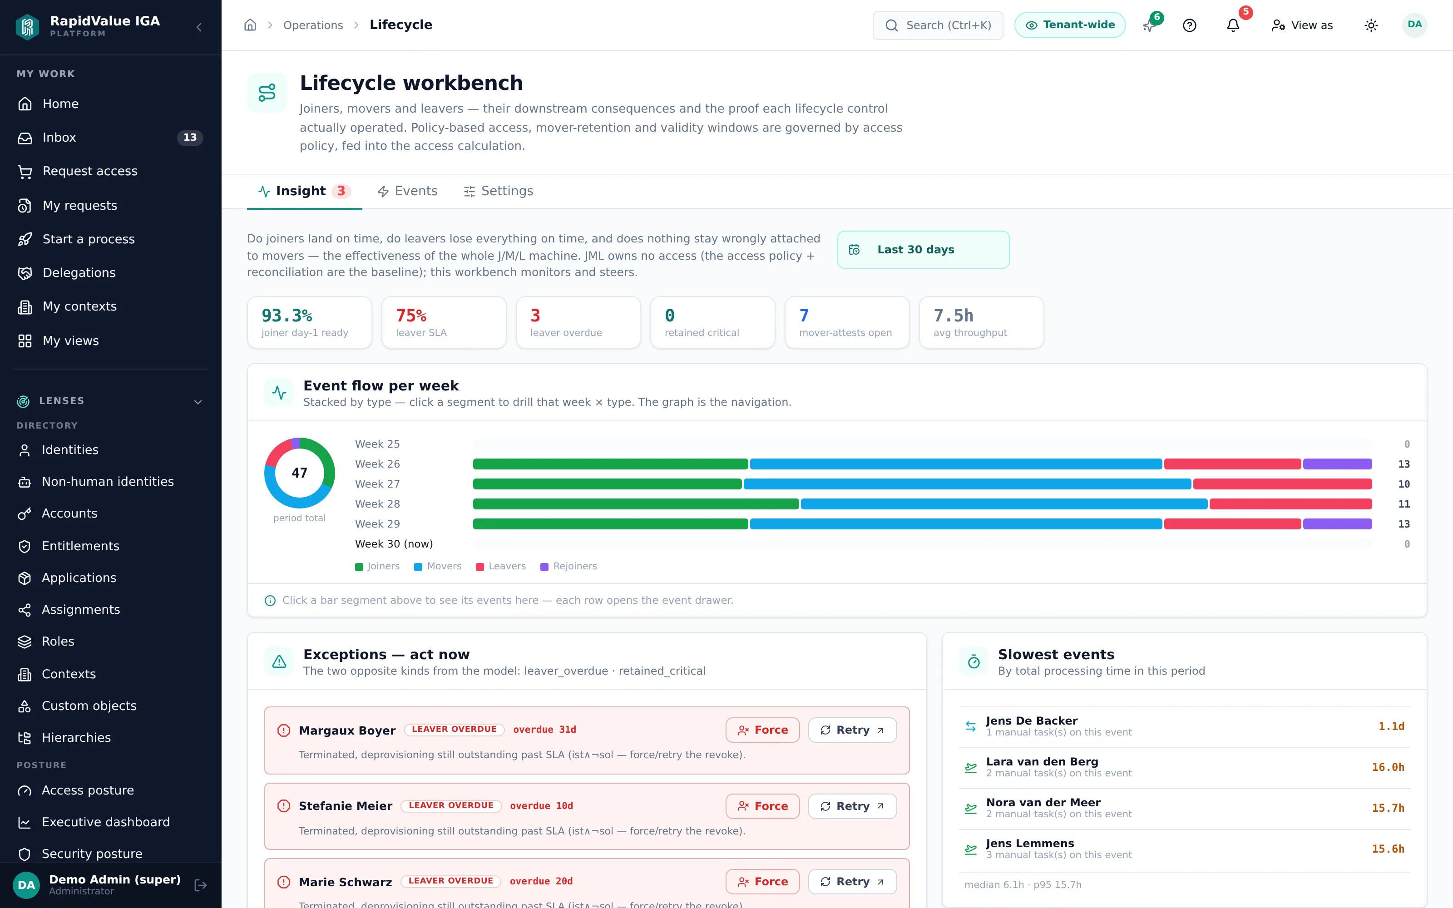
Task: Open Lara van den Berg slowest event
Action: (1184, 767)
